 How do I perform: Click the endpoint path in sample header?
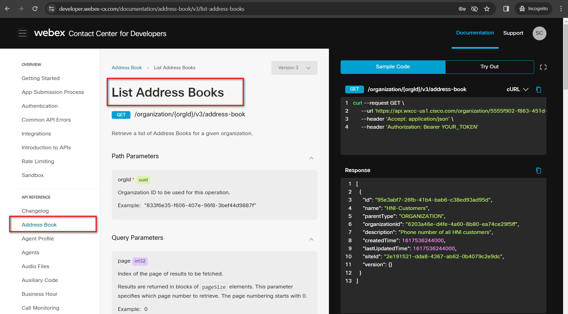[417, 89]
